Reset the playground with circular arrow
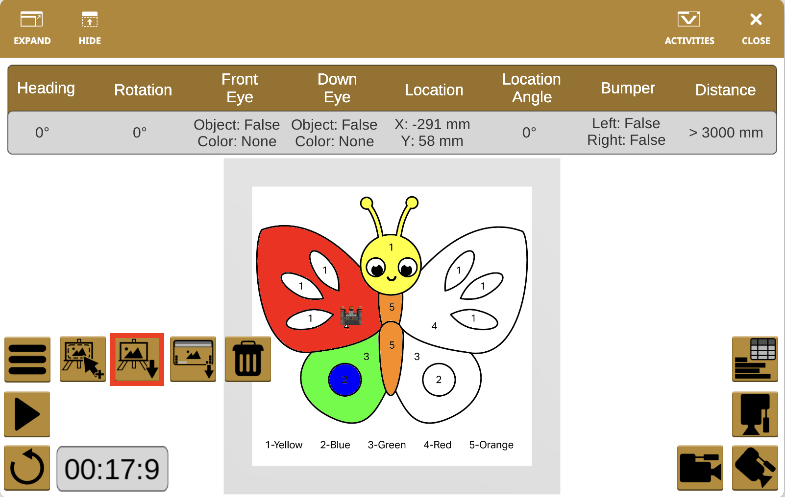This screenshot has height=497, width=785. 27,468
